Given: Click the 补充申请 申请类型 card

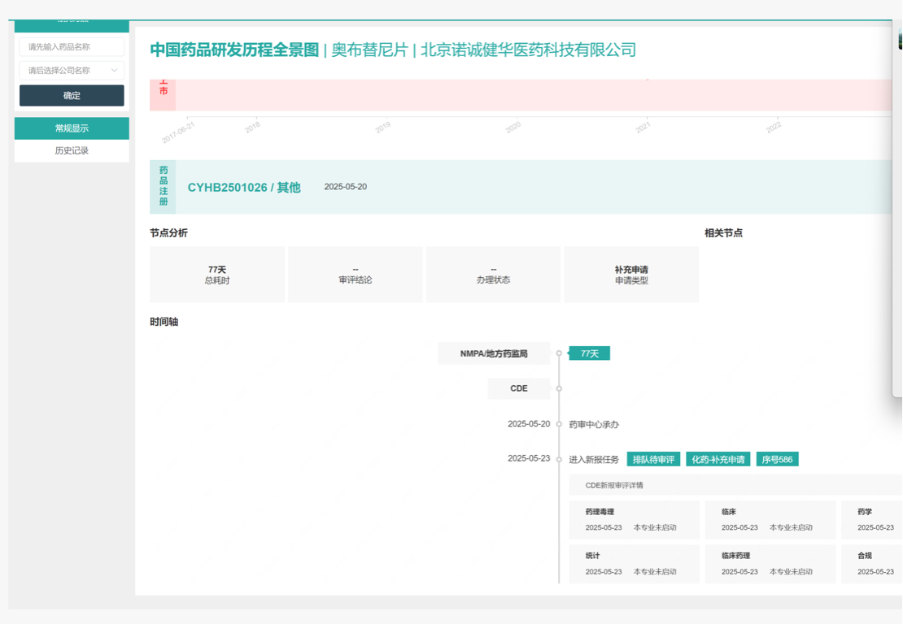Looking at the screenshot, I should click(631, 275).
